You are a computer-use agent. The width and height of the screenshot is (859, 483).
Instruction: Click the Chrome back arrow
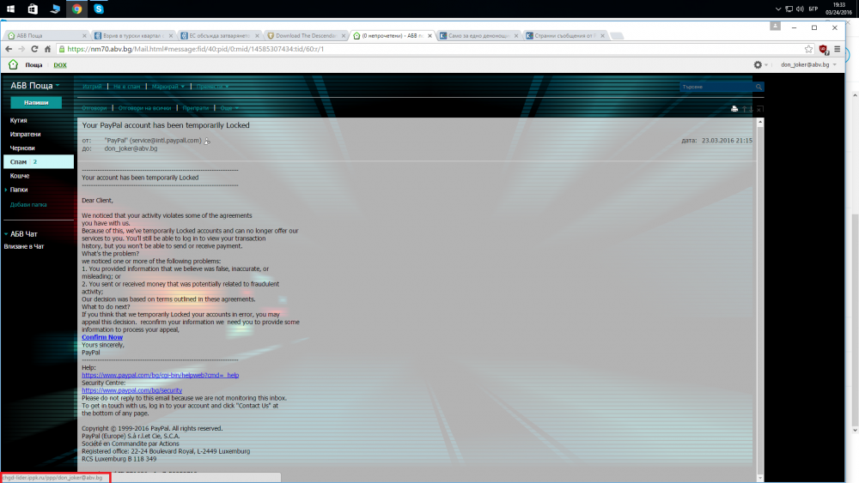(x=9, y=49)
